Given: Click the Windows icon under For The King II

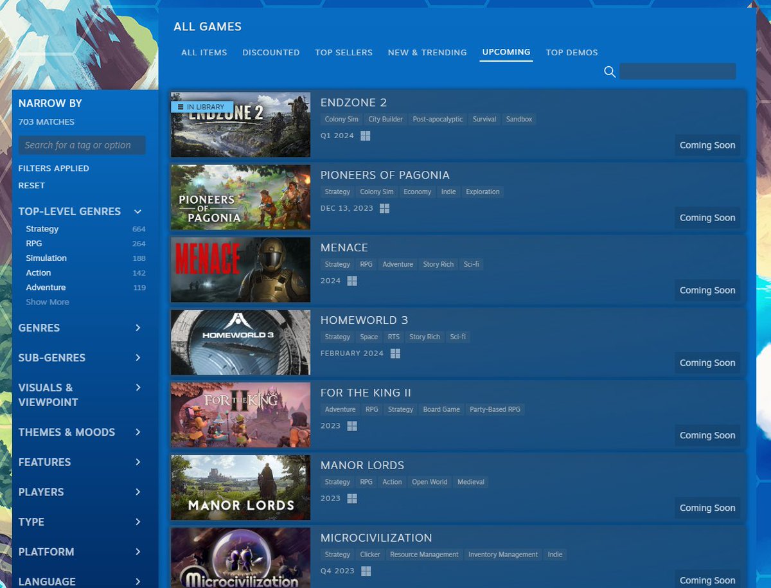Looking at the screenshot, I should (x=351, y=425).
